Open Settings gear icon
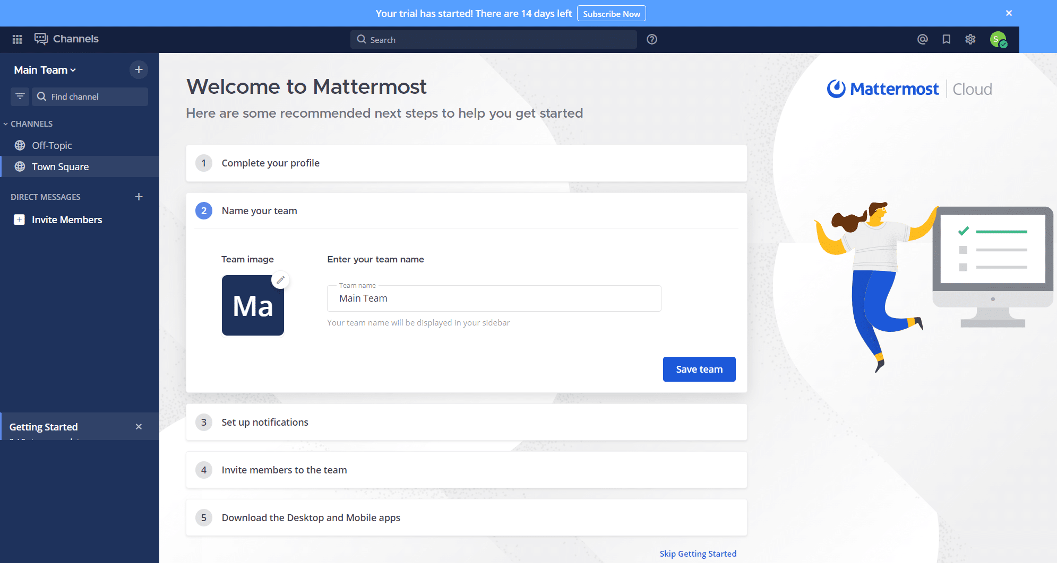 point(970,39)
